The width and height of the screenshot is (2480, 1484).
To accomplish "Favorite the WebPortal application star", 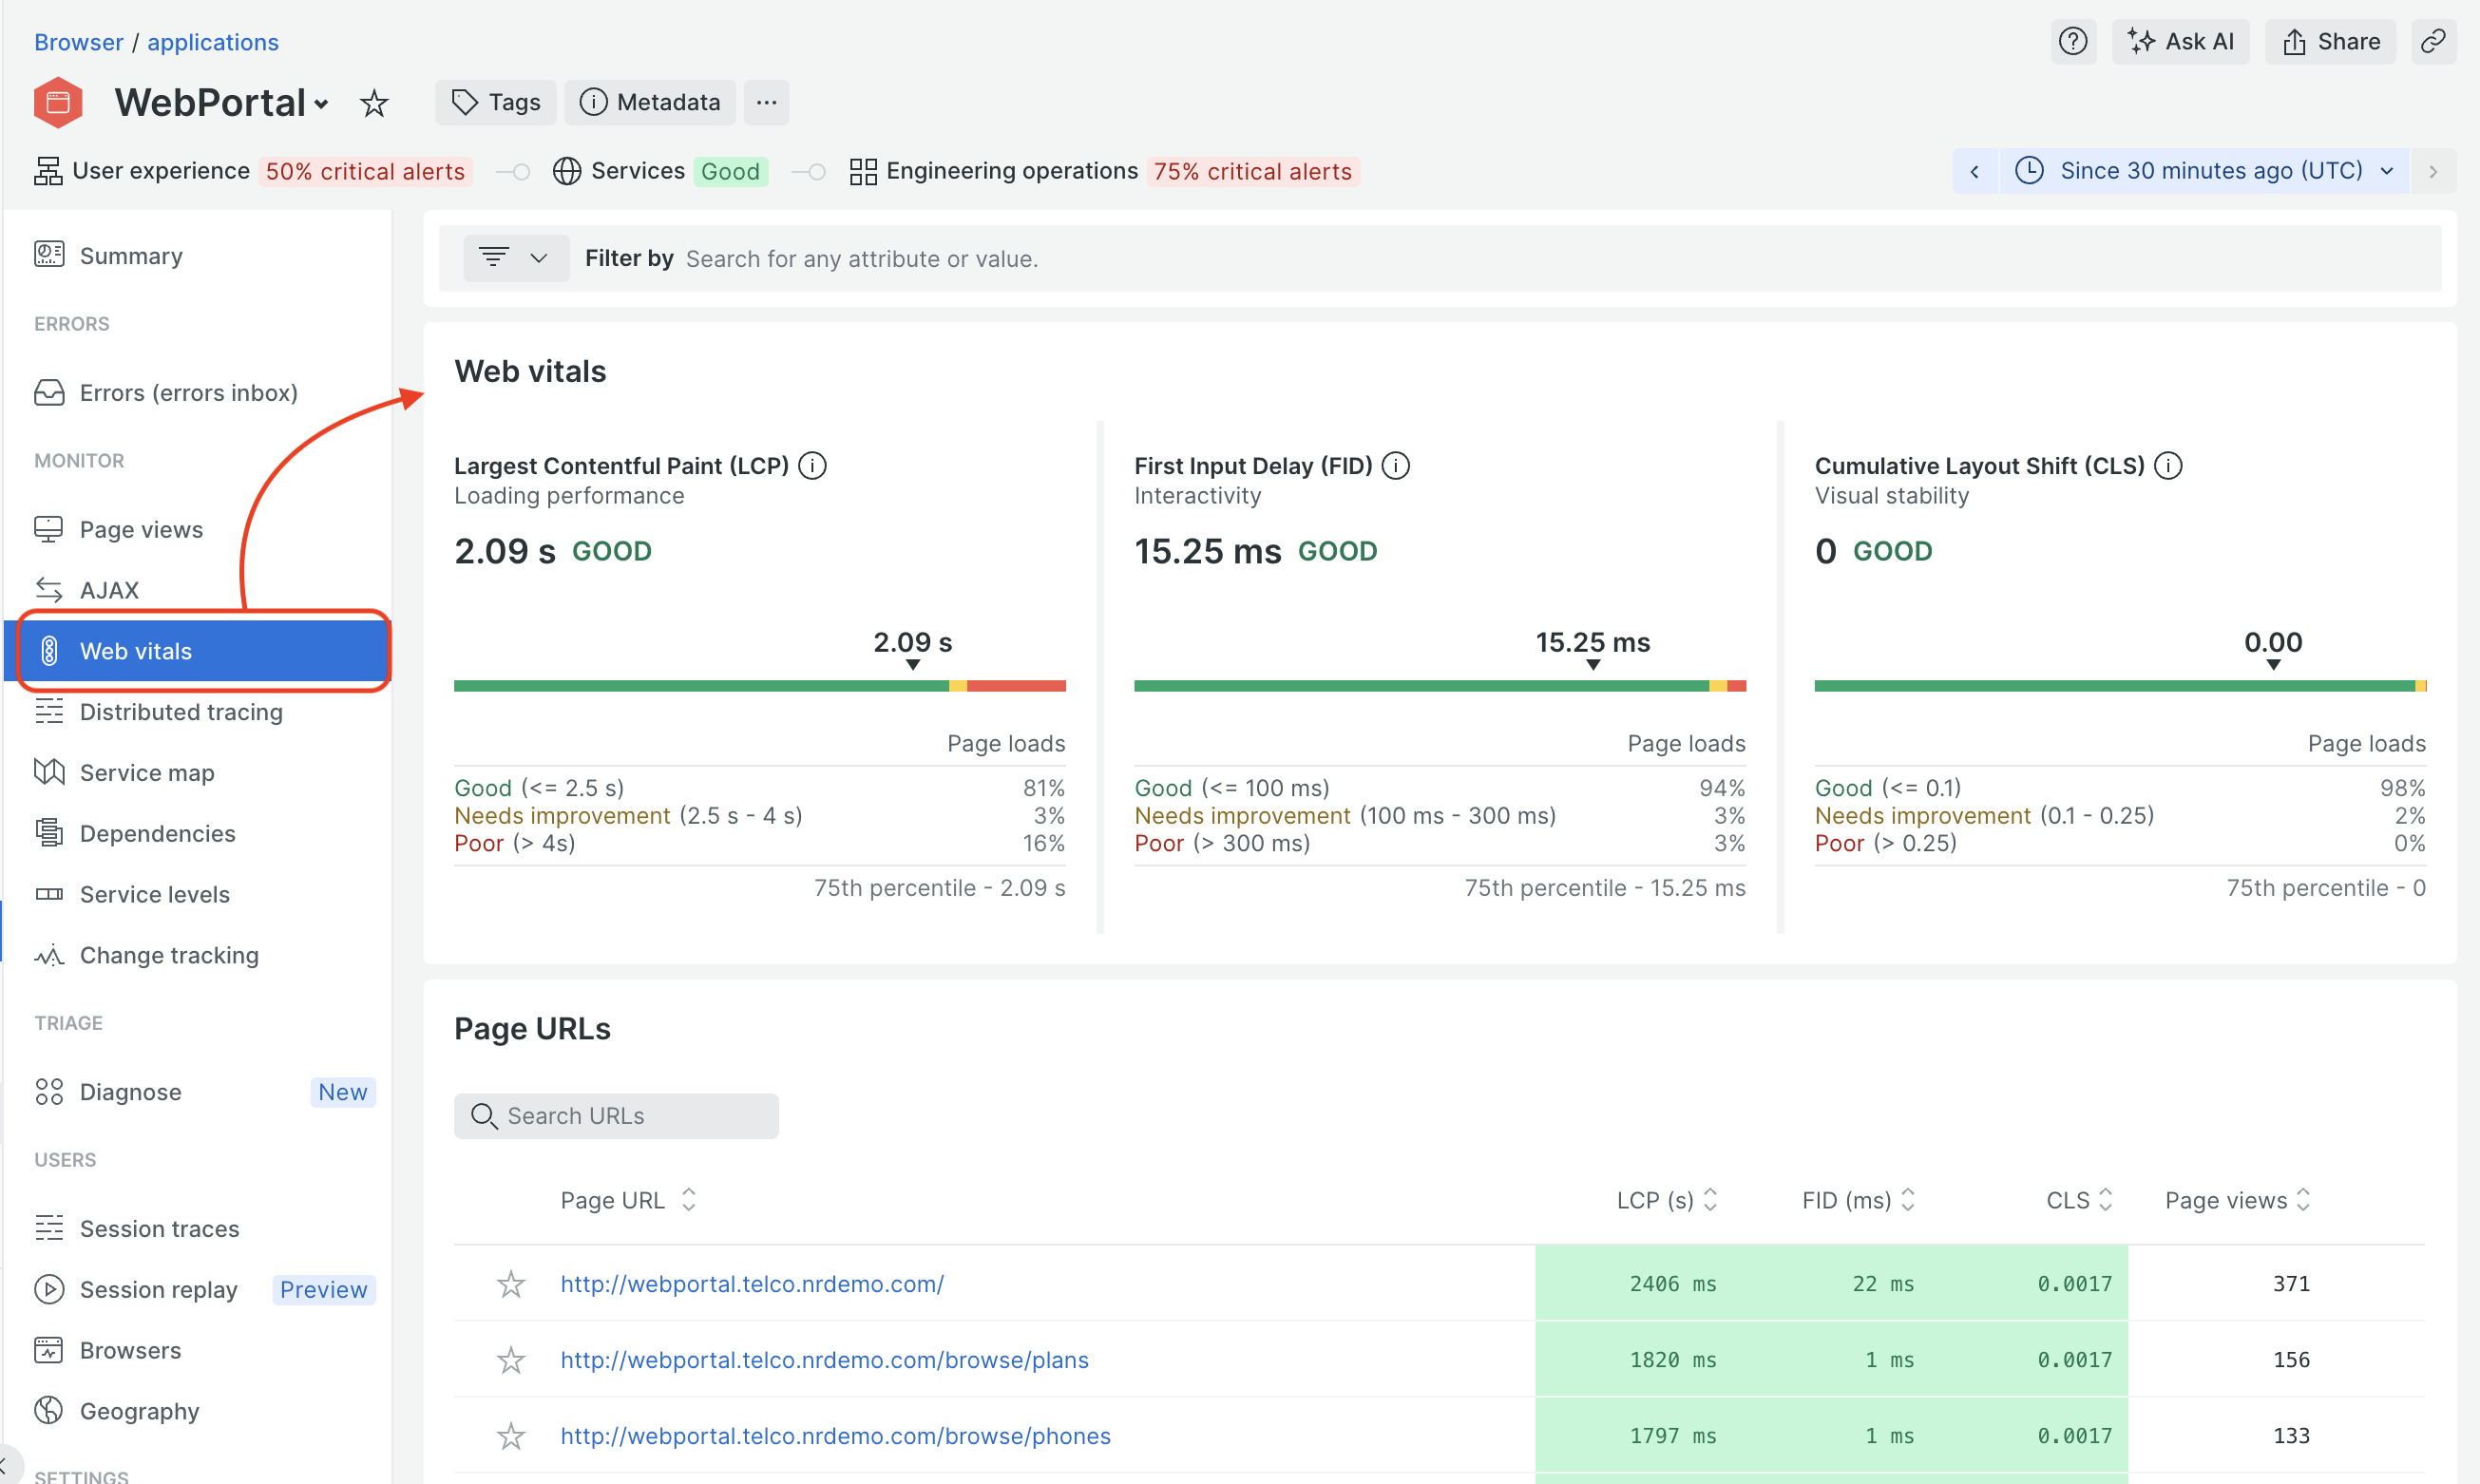I will 374,103.
